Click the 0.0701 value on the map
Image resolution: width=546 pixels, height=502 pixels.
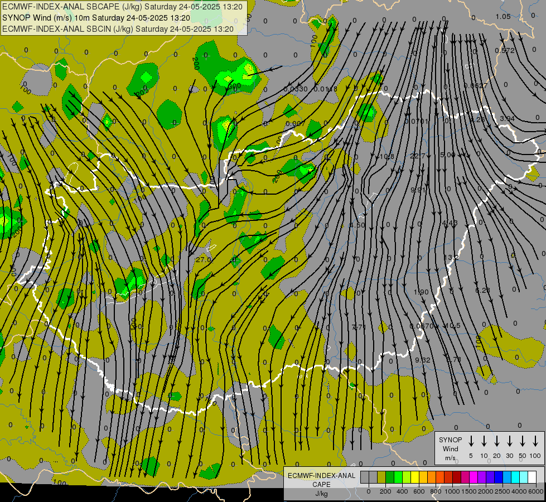pos(417,121)
